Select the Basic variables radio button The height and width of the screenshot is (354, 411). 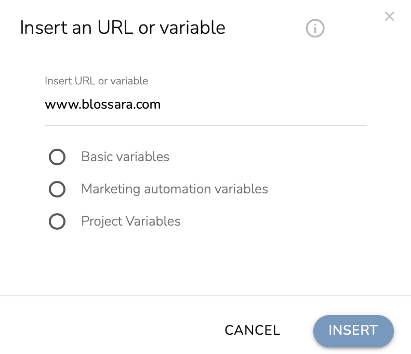(57, 157)
